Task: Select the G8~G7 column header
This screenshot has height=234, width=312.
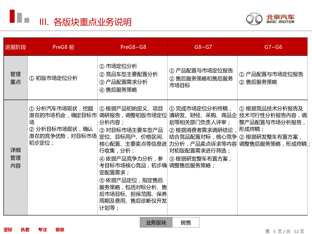Action: pos(203,47)
